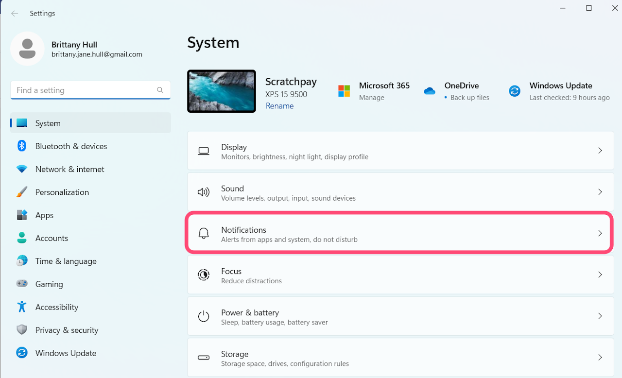Click the Microsoft 365 logo icon
The height and width of the screenshot is (378, 622).
click(x=344, y=91)
